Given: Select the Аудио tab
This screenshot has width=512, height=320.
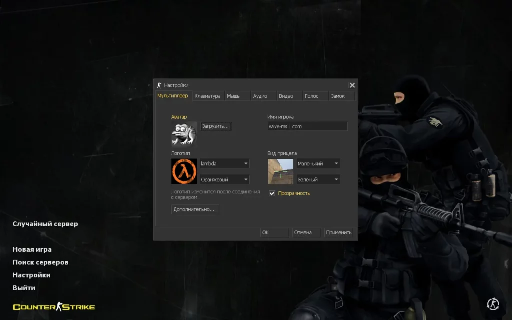Looking at the screenshot, I should pyautogui.click(x=260, y=96).
